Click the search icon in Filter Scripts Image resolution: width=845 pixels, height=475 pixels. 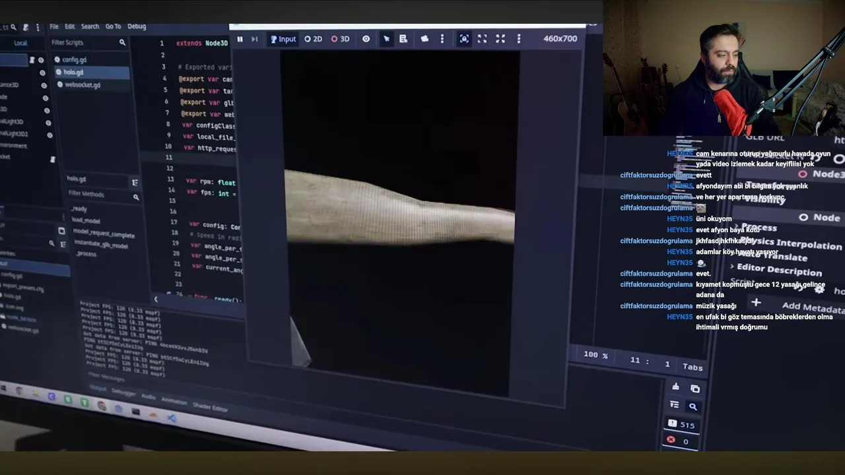point(122,42)
